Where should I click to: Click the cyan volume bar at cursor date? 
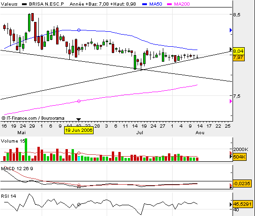pos(79,158)
